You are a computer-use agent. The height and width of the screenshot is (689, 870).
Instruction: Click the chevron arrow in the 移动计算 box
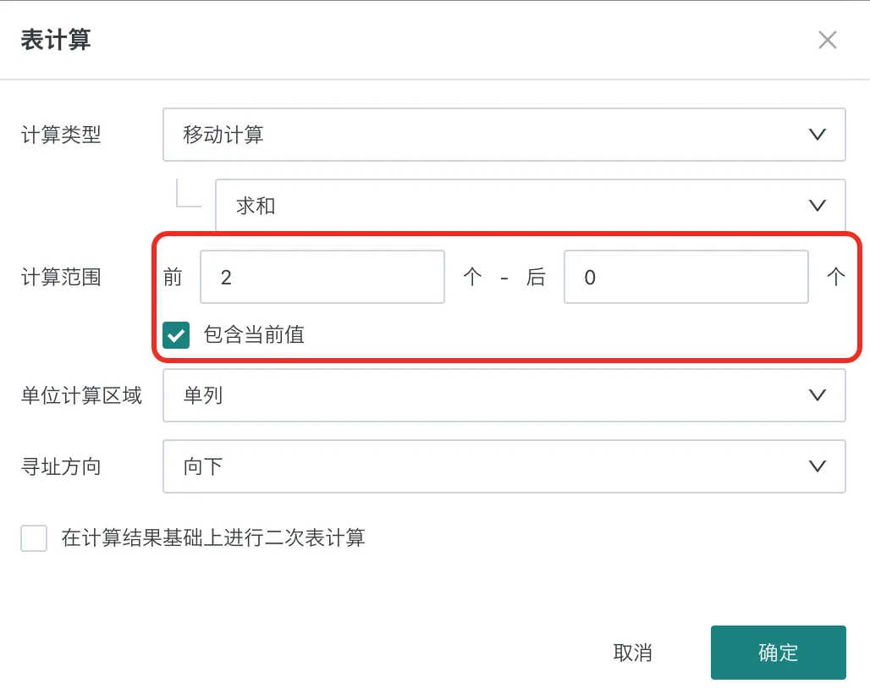(817, 135)
